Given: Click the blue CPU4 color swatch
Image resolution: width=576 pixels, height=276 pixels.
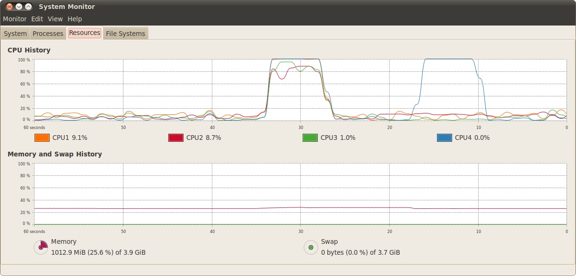Looking at the screenshot, I should (x=445, y=138).
